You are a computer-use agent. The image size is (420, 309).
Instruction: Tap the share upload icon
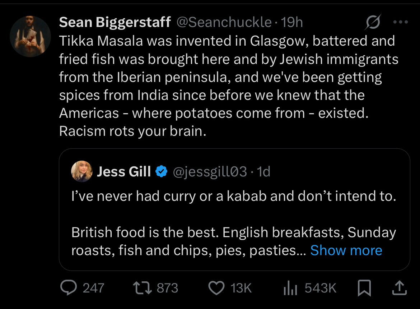400,288
